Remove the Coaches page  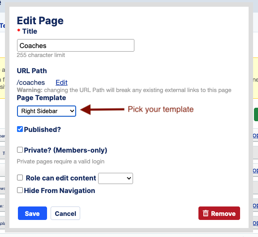coord(219,213)
